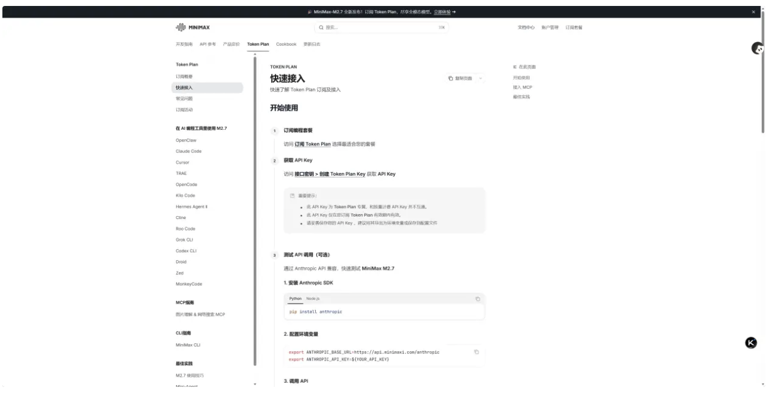Select 快速接入 in the sidebar
Screen dimensions: 776x400
click(x=207, y=87)
